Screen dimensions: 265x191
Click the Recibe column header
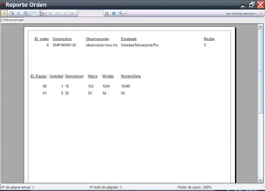pos(209,39)
